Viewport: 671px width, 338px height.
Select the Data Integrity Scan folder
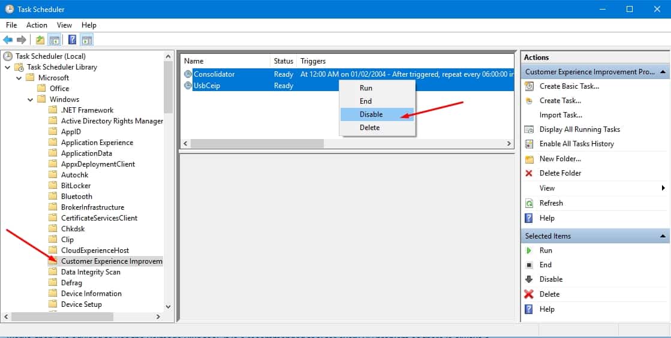tap(91, 272)
